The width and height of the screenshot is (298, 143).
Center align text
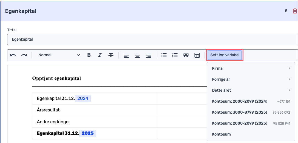[x=137, y=55]
